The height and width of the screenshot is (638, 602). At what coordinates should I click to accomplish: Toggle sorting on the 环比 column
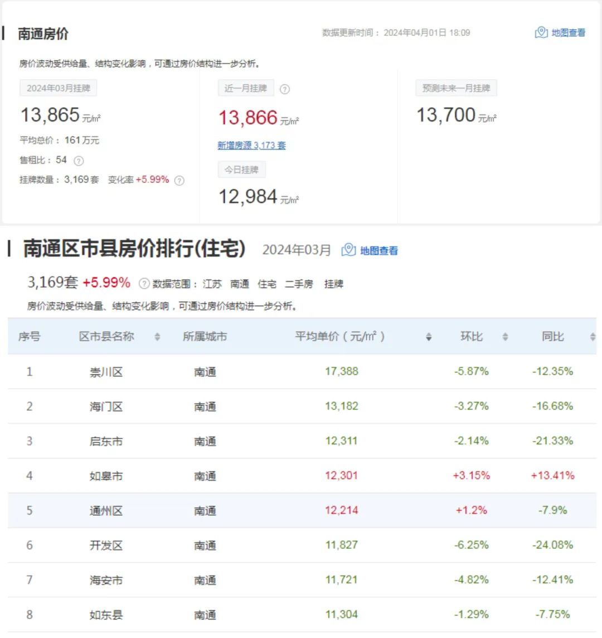(506, 336)
